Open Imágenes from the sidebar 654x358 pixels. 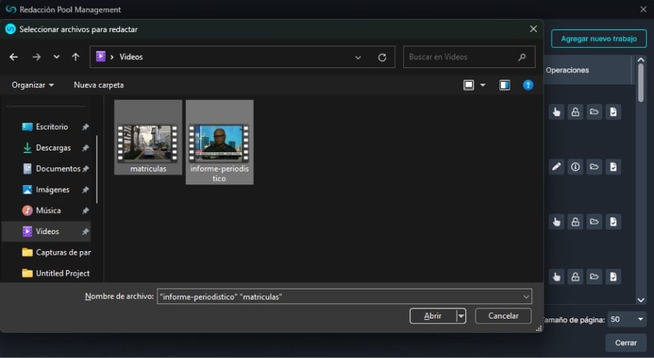pyautogui.click(x=52, y=190)
